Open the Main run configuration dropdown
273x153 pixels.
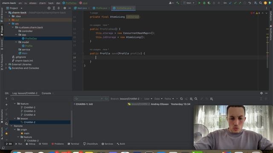tap(189, 3)
